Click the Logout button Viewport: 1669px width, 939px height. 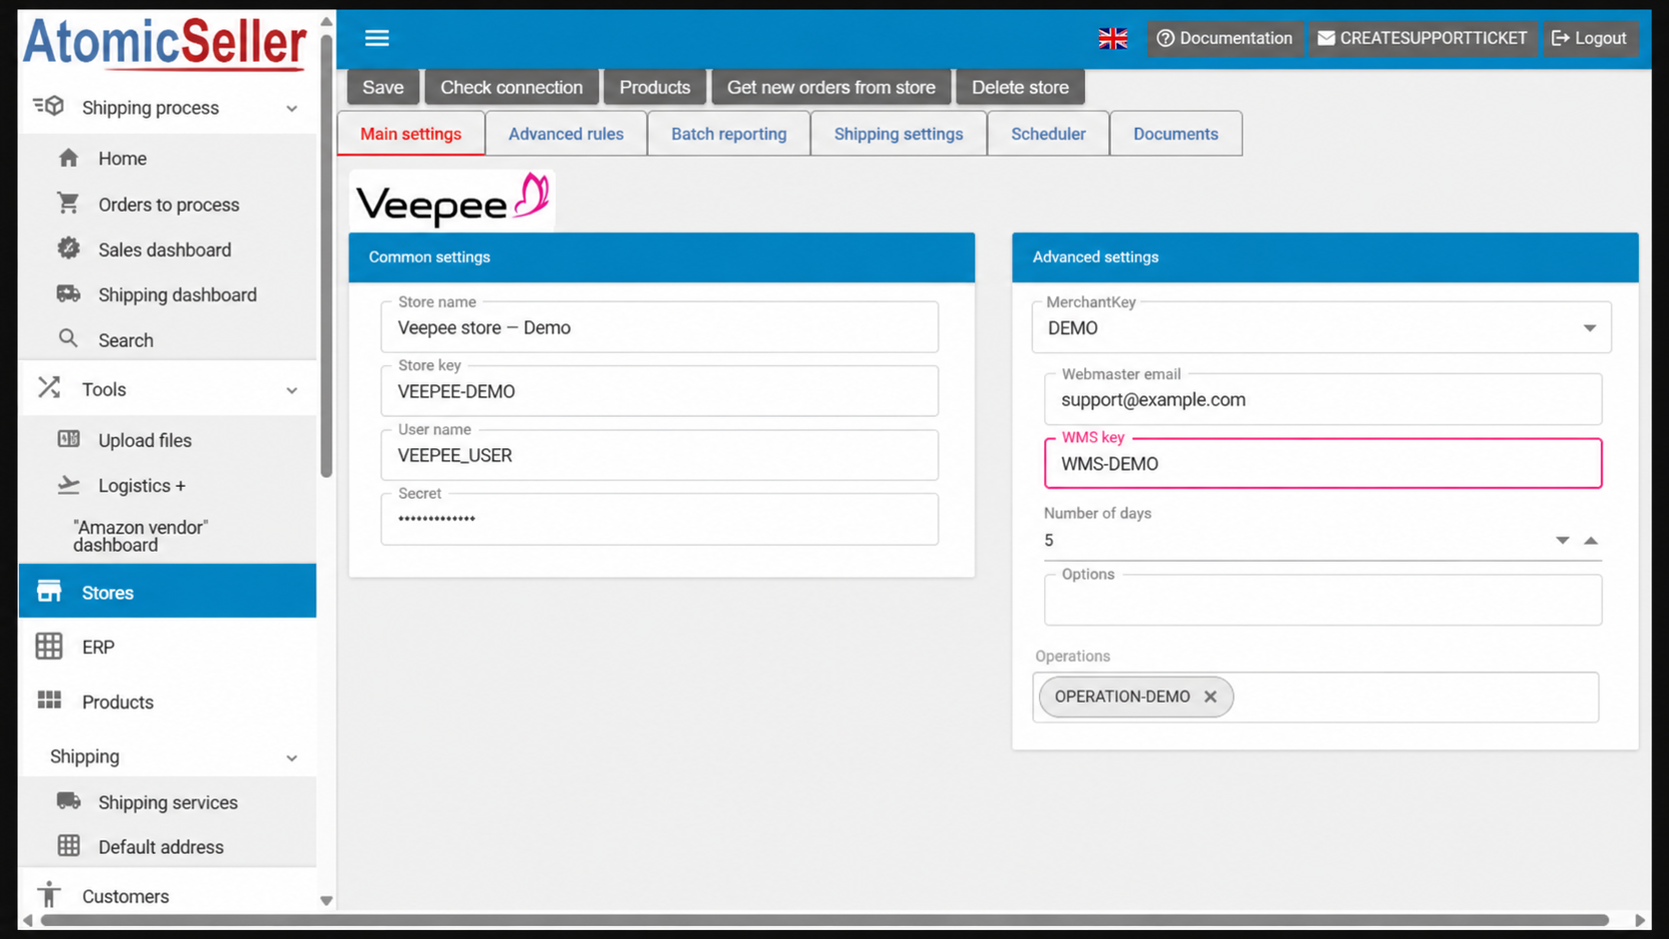coord(1590,38)
